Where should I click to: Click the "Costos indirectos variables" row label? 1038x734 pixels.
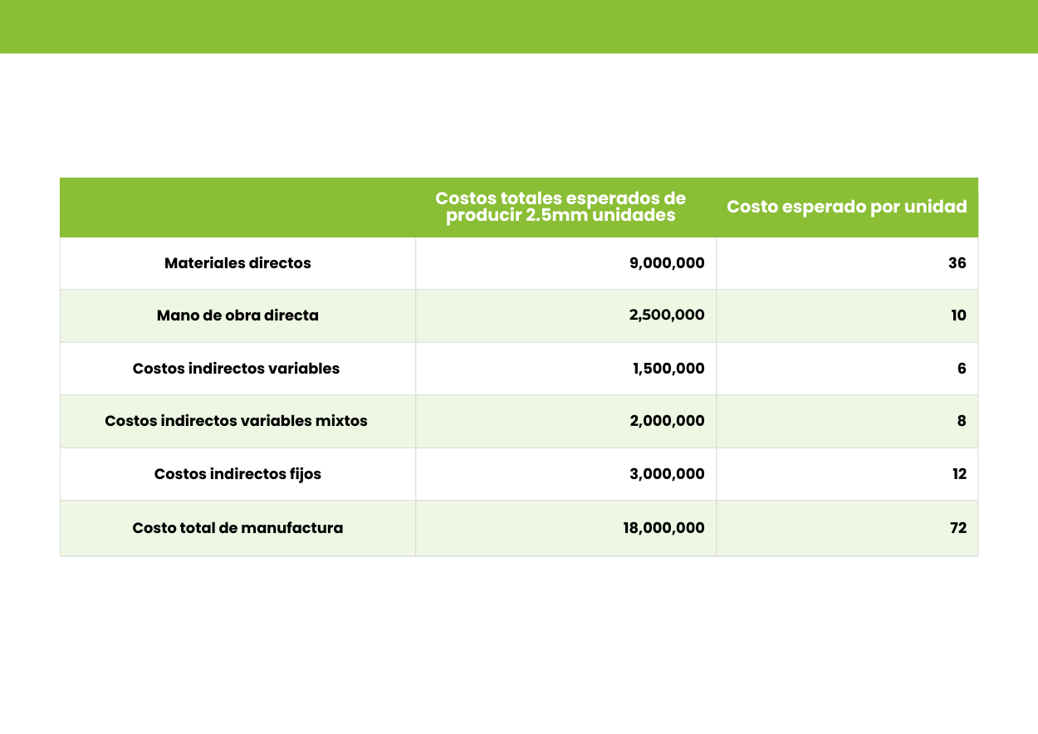coord(236,369)
